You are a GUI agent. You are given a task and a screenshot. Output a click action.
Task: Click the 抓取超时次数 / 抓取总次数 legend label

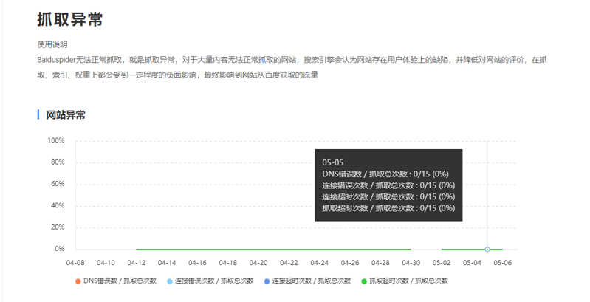point(408,281)
